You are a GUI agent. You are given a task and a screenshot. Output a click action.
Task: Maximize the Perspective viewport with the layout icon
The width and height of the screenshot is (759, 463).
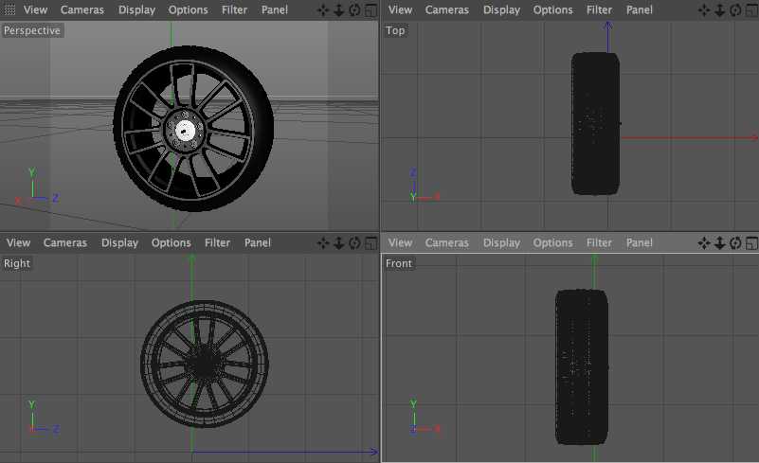pos(370,10)
